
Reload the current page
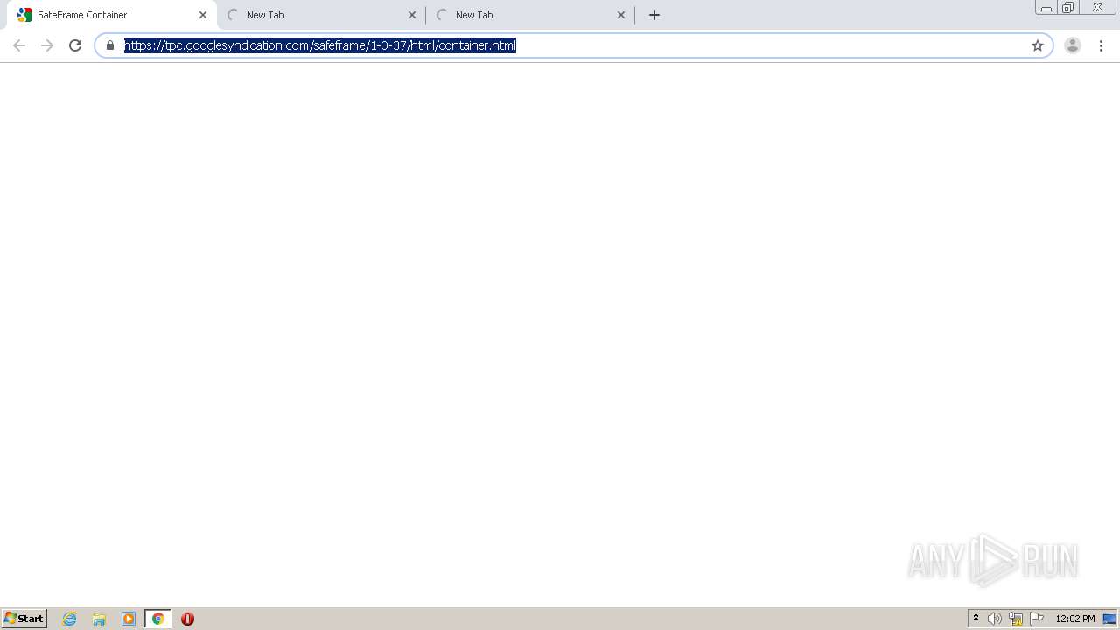click(75, 45)
